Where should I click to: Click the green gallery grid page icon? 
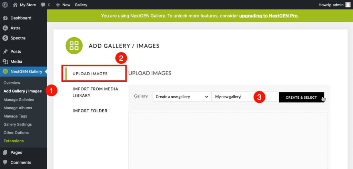(x=74, y=46)
